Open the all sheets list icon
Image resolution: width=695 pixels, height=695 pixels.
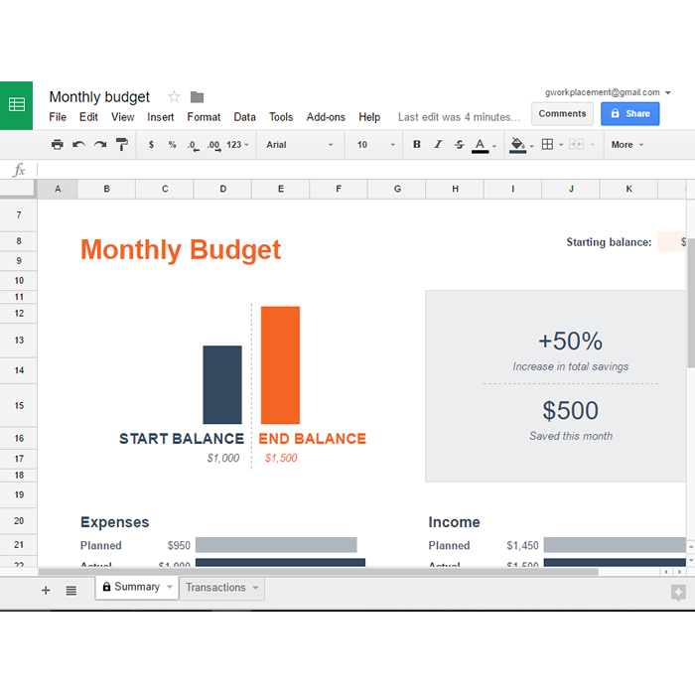[x=70, y=591]
